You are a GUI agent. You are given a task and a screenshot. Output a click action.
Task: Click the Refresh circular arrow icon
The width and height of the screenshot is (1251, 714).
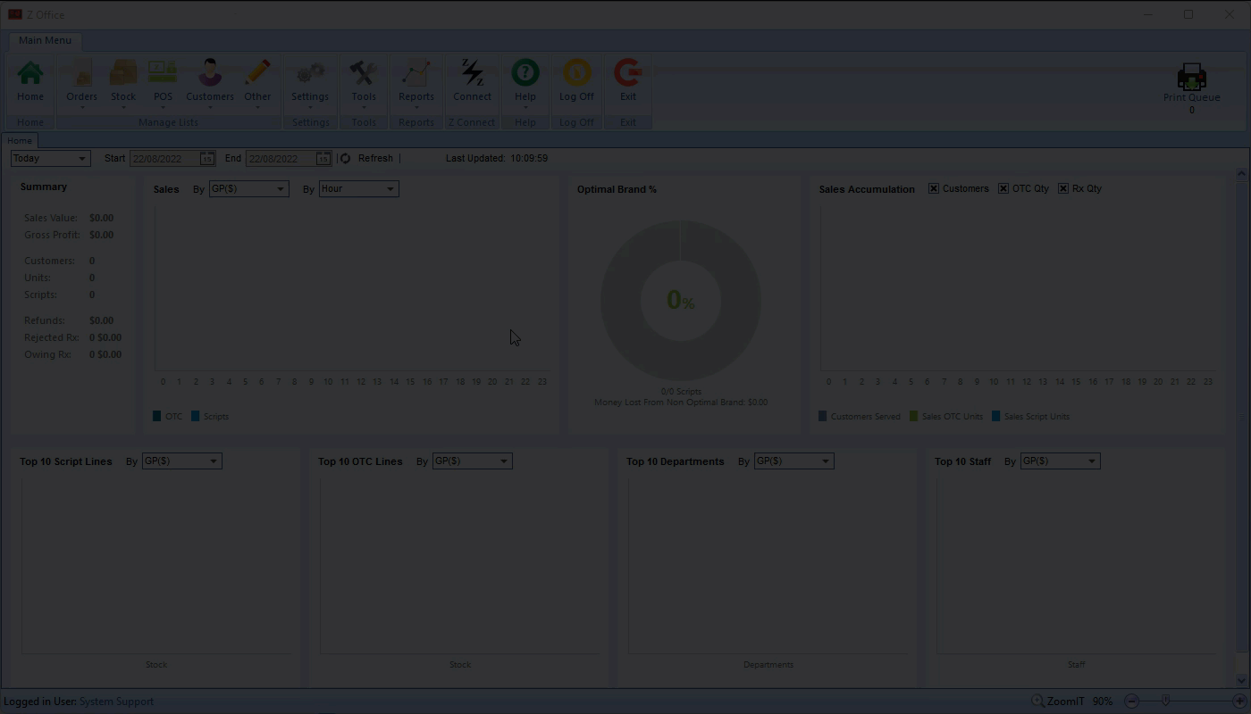345,158
